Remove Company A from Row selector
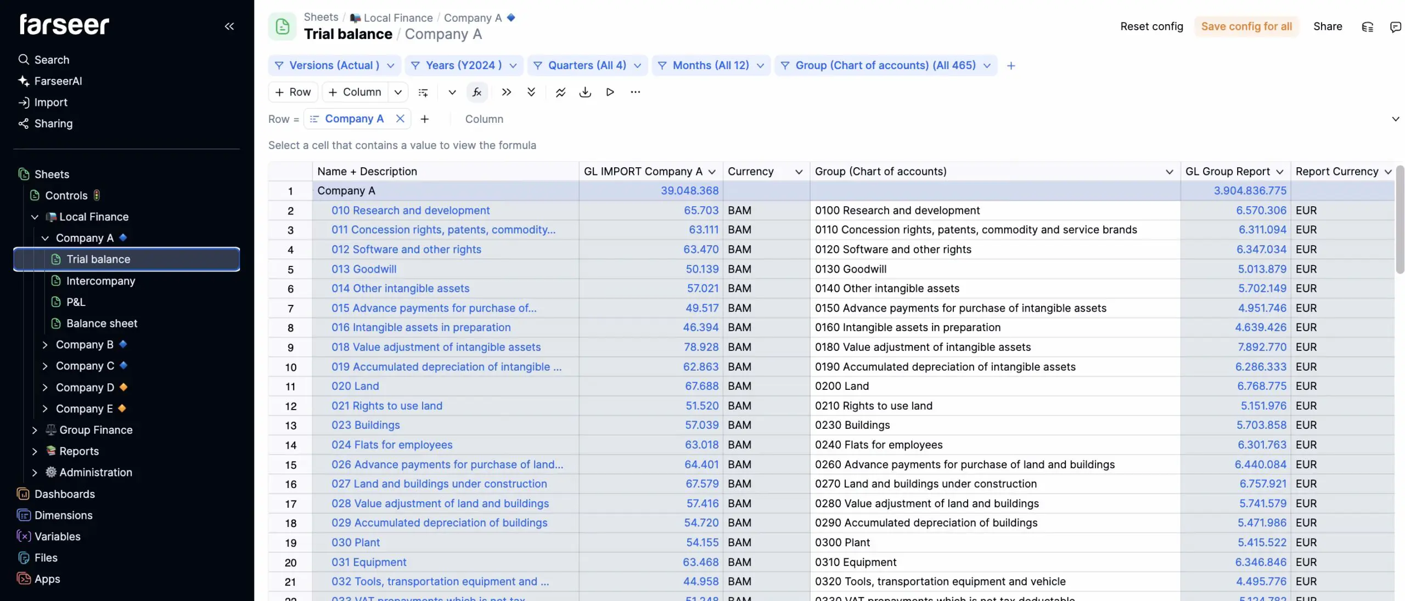1405x601 pixels. [x=400, y=118]
